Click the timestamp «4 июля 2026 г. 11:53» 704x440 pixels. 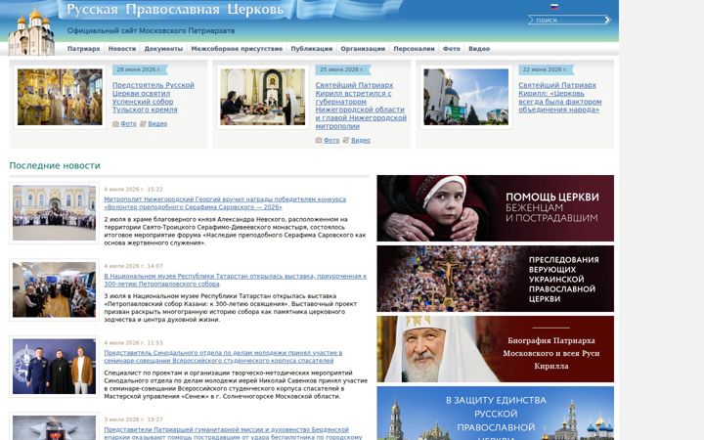(x=133, y=343)
